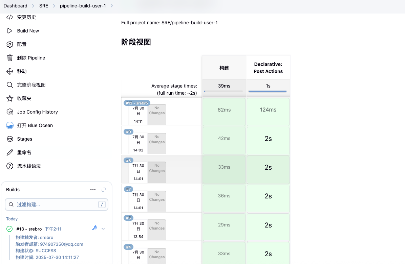Image resolution: width=405 pixels, height=264 pixels.
Task: Click the progress bar under 39ms average
Action: click(223, 91)
